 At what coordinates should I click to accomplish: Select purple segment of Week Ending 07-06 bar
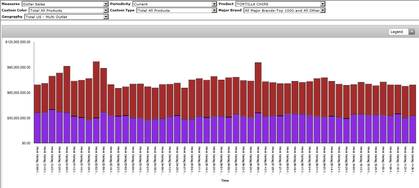258,128
